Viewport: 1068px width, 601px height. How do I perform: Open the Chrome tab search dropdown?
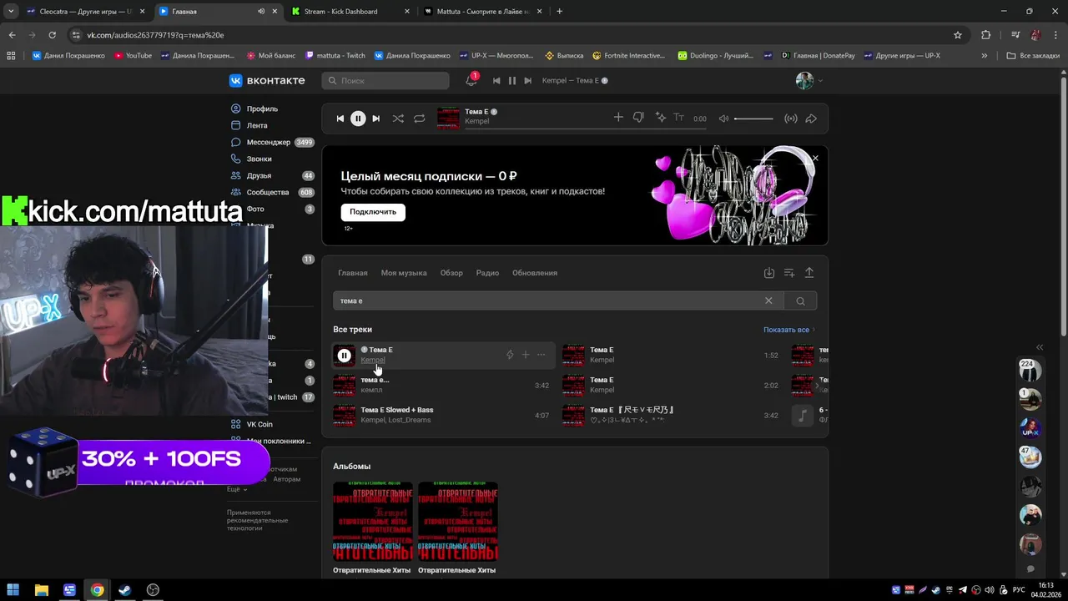(x=11, y=12)
